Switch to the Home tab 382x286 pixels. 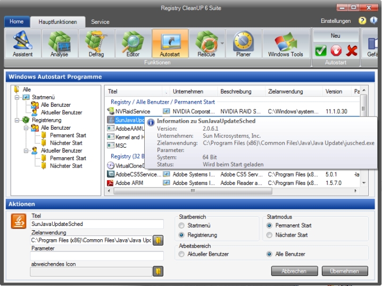[16, 22]
